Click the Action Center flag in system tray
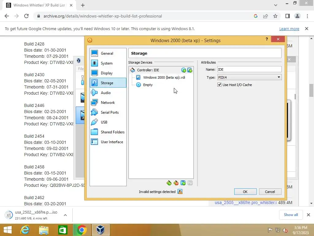 coord(270,230)
